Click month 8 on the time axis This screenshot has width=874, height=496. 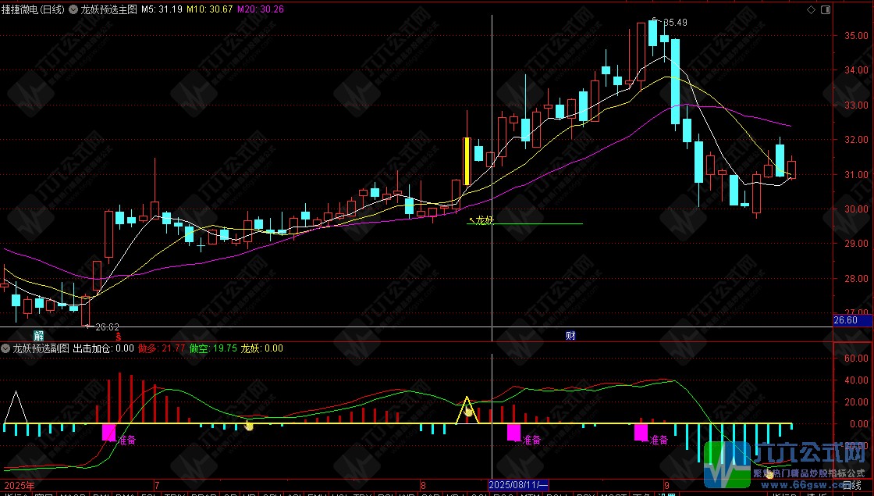pyautogui.click(x=424, y=485)
